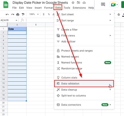Image resolution: width=124 pixels, height=116 pixels.
Task: Click the Undo arrow
Action: pyautogui.click(x=7, y=14)
